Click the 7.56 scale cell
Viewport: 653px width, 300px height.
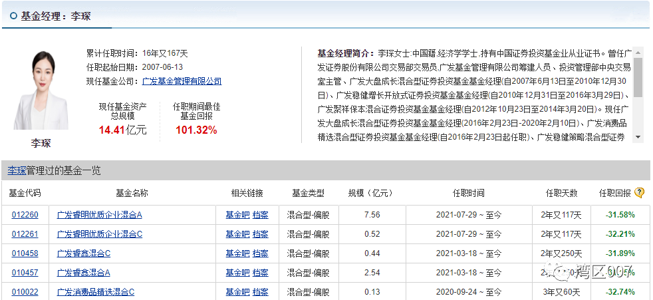click(372, 215)
